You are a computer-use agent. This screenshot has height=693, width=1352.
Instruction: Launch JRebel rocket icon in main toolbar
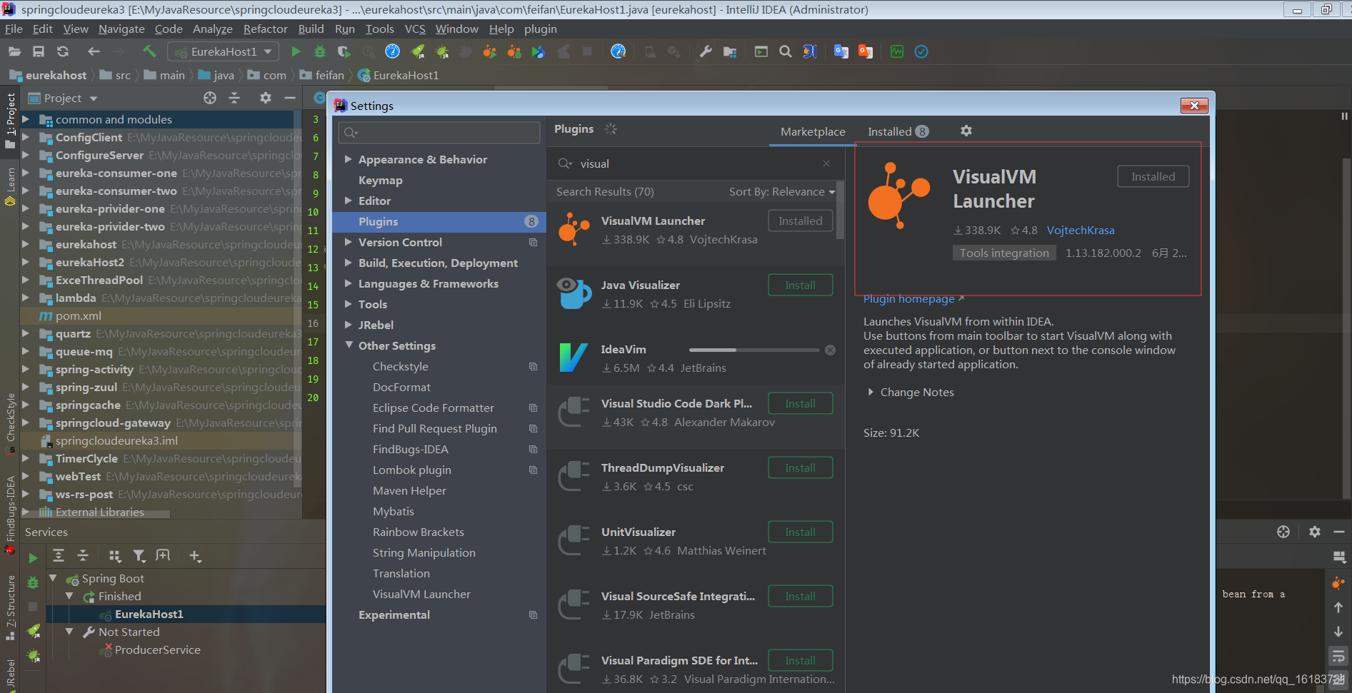(418, 51)
